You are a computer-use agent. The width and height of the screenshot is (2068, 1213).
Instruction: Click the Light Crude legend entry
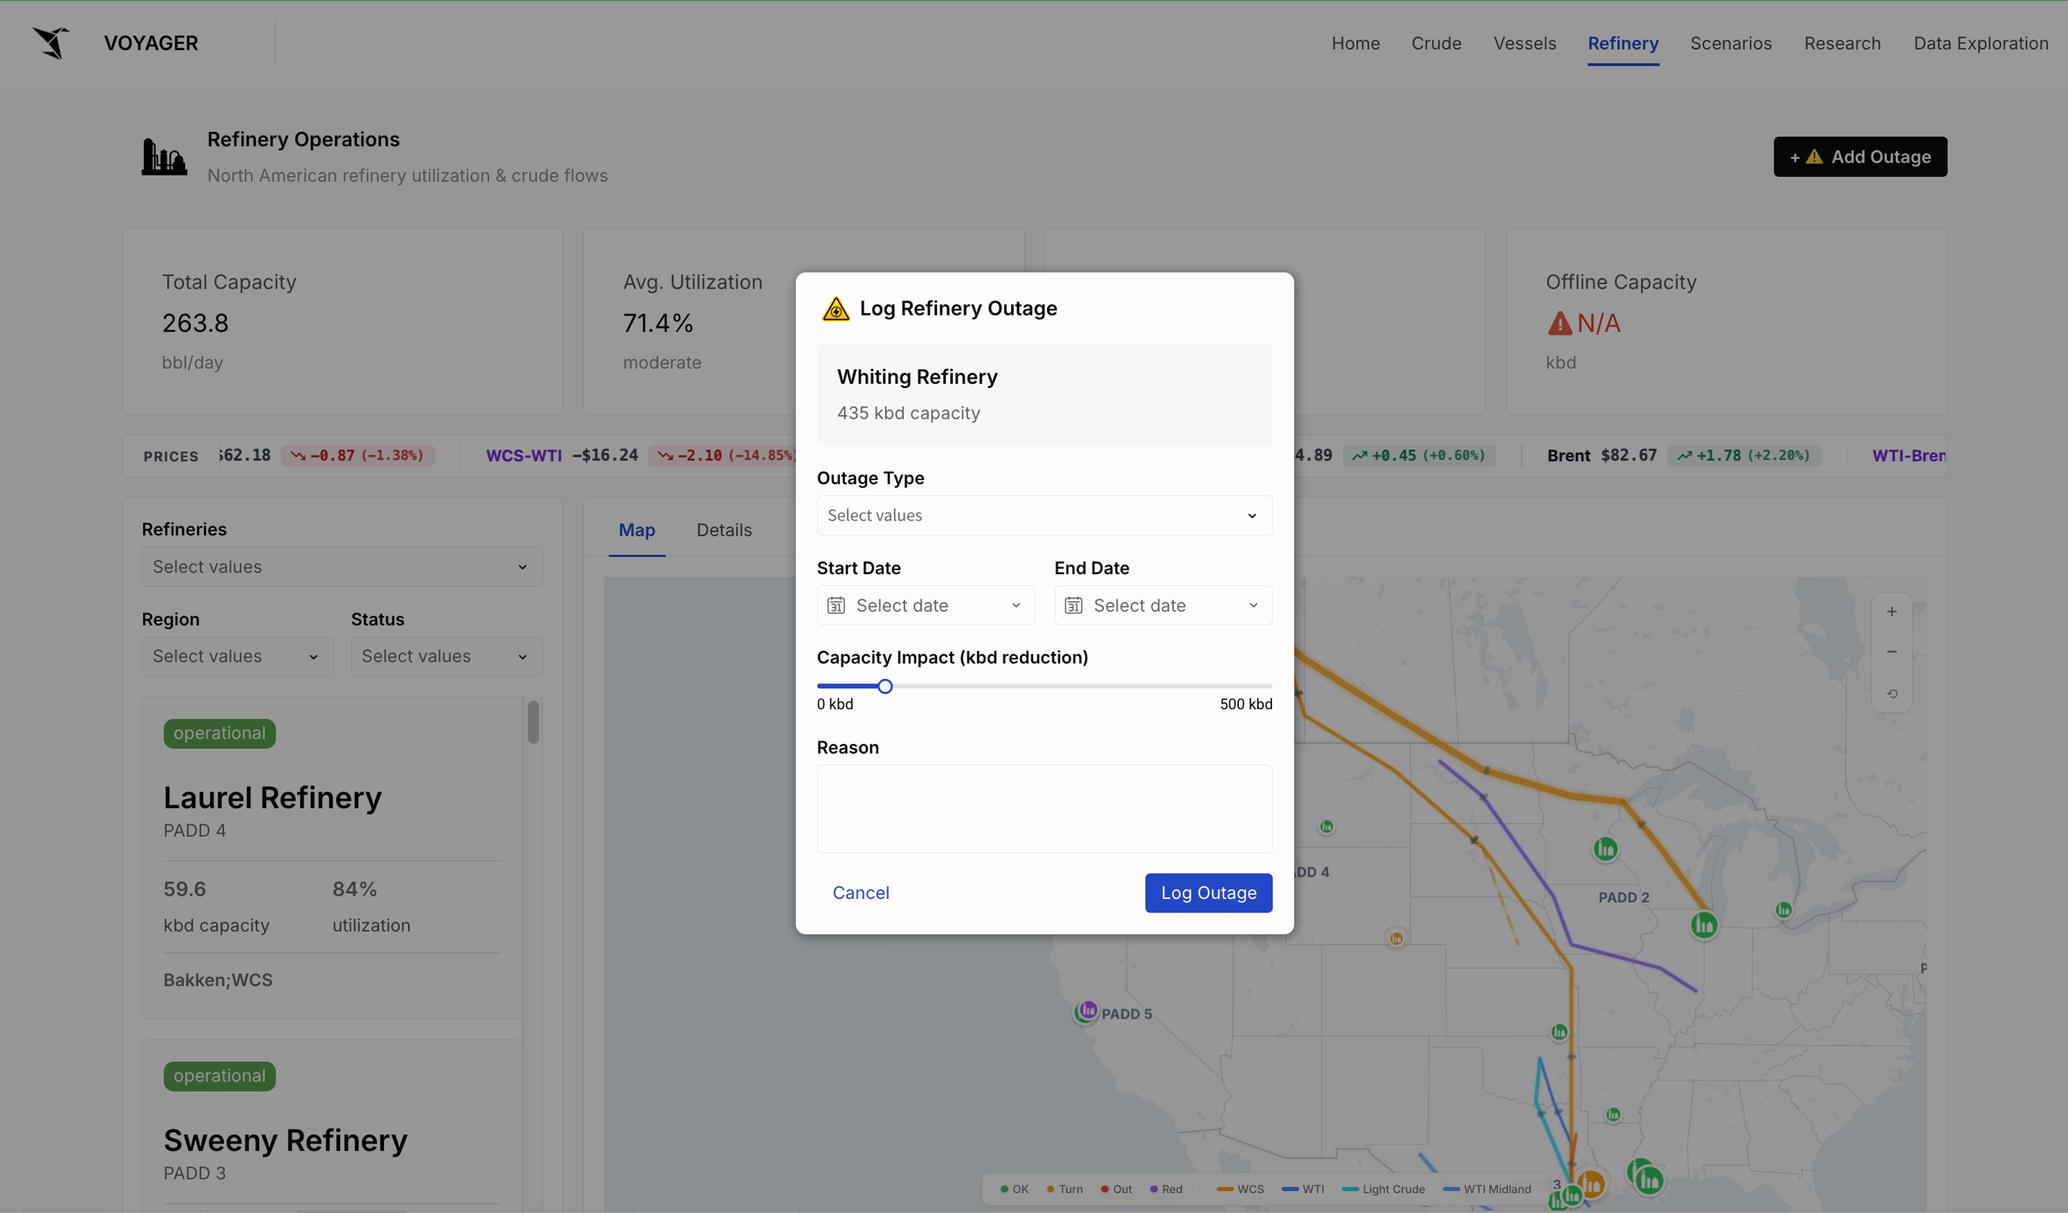point(1384,1189)
